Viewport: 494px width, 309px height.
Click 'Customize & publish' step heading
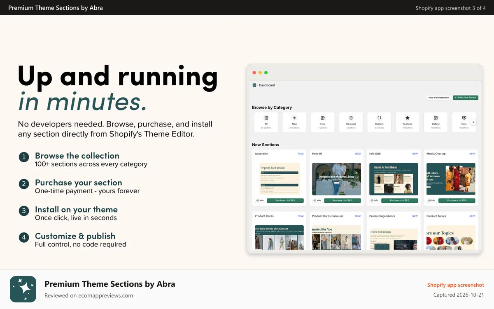point(75,236)
